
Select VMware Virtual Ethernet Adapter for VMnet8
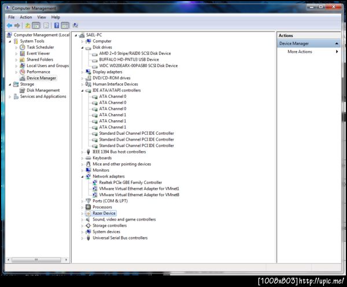pyautogui.click(x=139, y=195)
